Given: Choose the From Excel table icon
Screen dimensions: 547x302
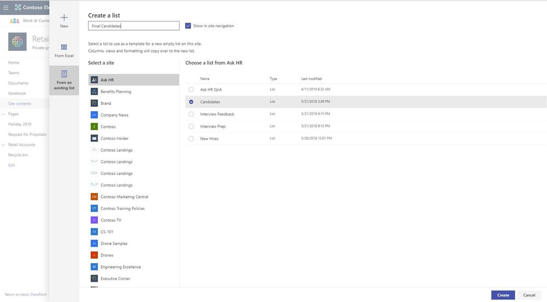Looking at the screenshot, I should point(64,47).
